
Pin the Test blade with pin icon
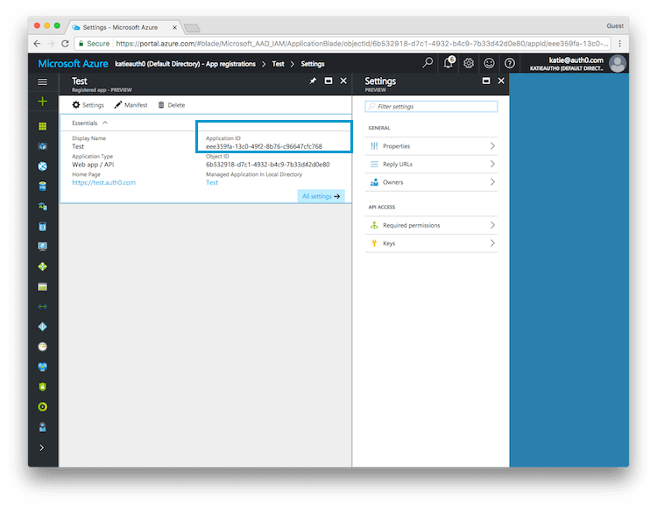(313, 81)
